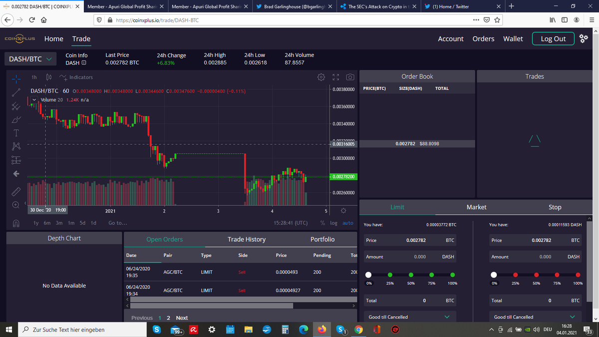Select the crosshair cursor tool
The image size is (599, 337).
point(16,79)
